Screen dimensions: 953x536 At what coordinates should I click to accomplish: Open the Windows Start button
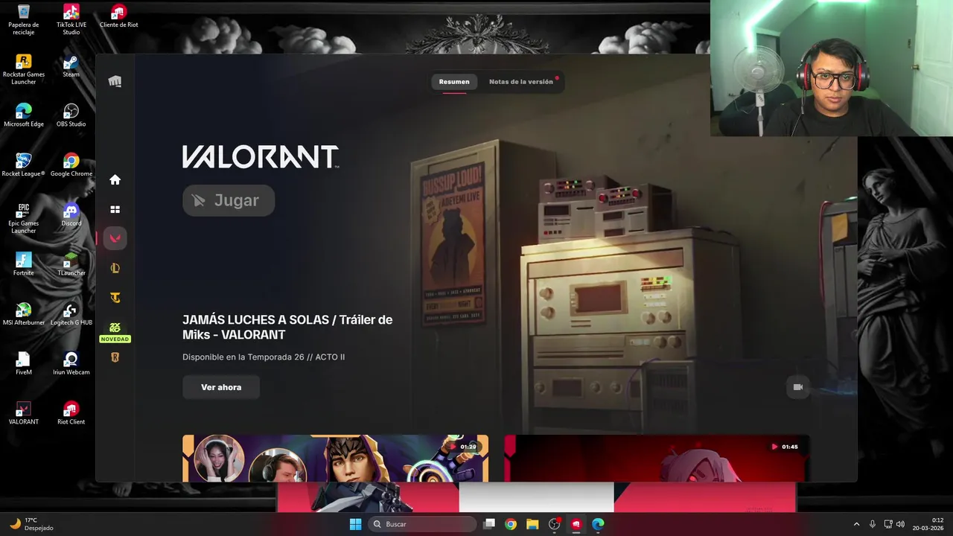(355, 524)
